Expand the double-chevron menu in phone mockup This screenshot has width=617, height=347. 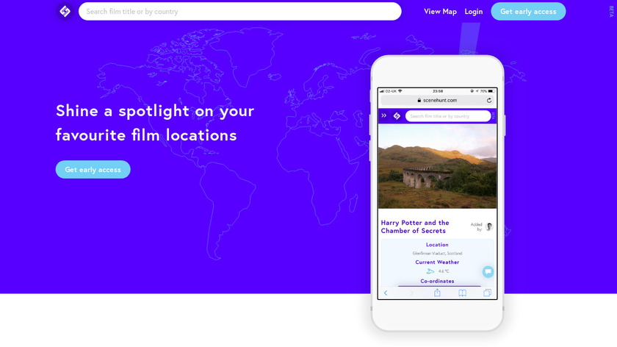tap(383, 116)
